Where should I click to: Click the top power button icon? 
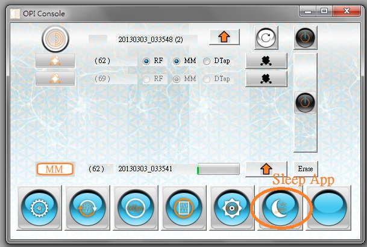[305, 38]
